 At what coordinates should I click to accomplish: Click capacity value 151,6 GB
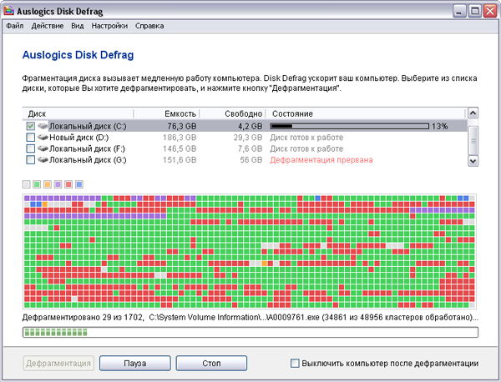click(180, 160)
